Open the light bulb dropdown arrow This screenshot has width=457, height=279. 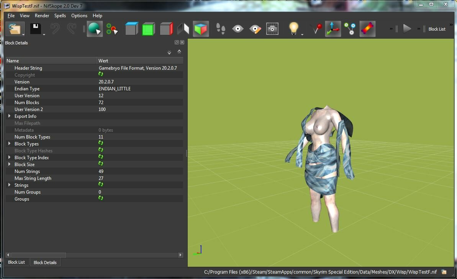tap(302, 34)
